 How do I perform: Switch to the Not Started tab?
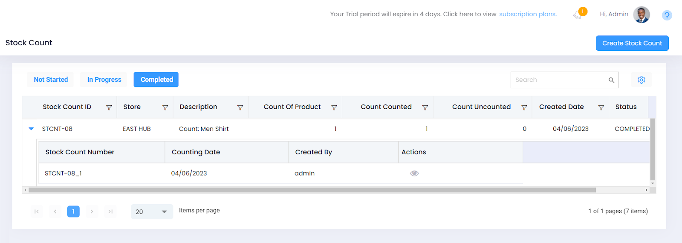[51, 80]
